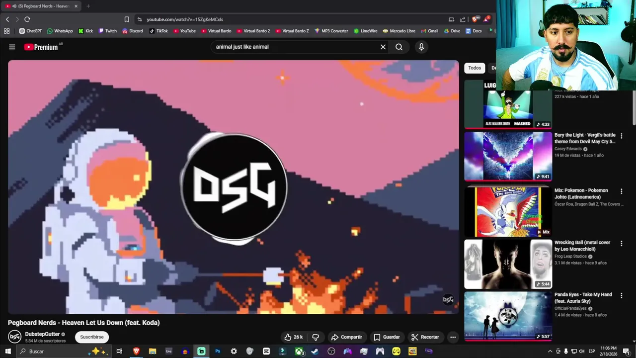Click OfficialPandaEyes channel name
636x358 pixels.
(570, 308)
